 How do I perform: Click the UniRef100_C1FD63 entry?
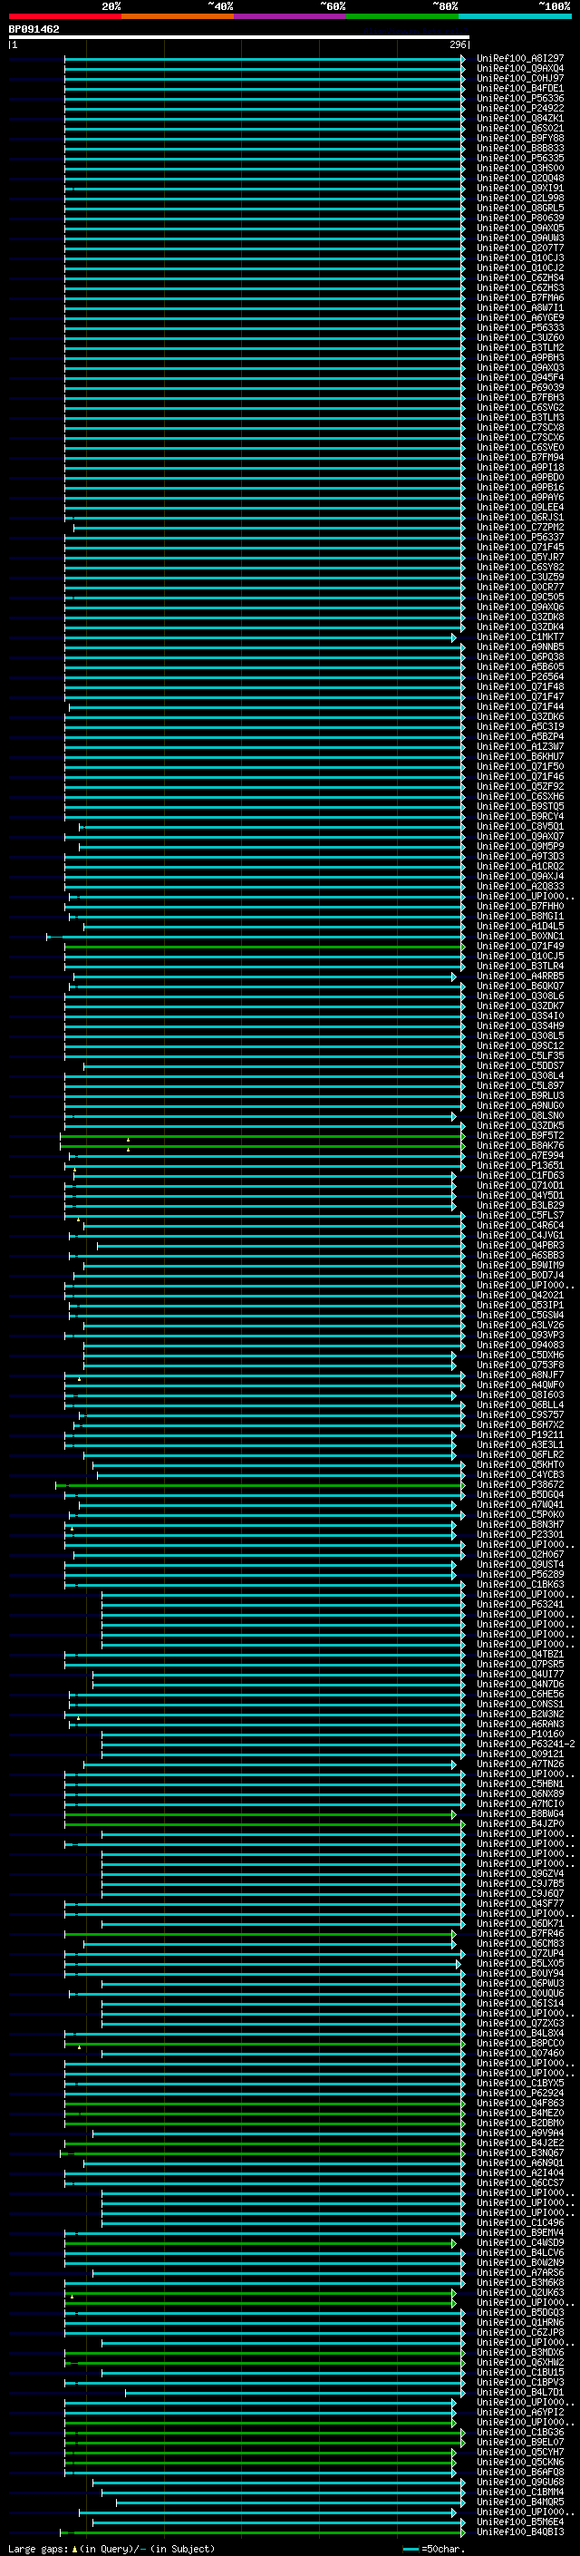click(519, 1176)
